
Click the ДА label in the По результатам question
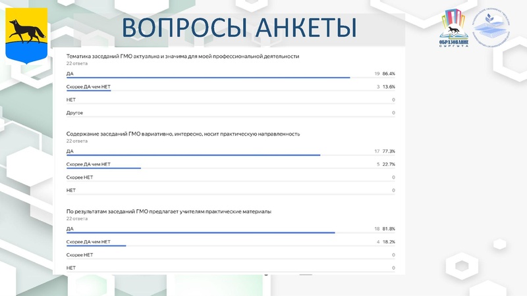70,228
